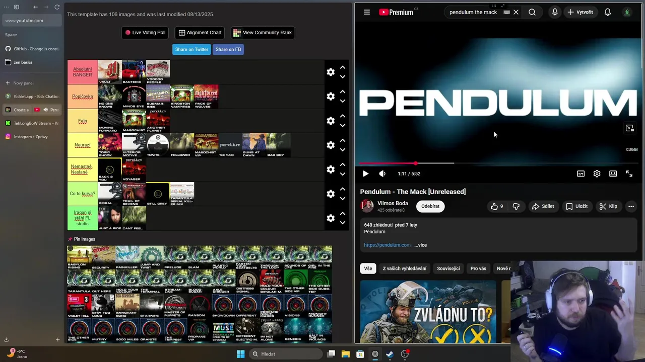Expand the description with ...více
Screen dimensions: 645x362
point(420,245)
